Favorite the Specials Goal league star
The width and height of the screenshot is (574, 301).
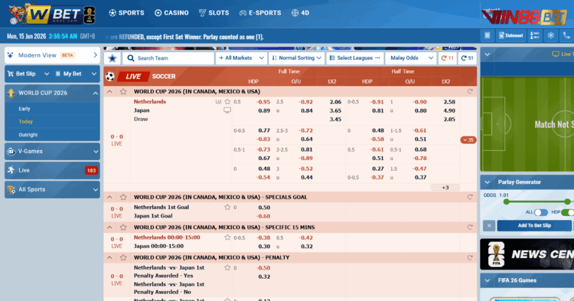point(123,197)
